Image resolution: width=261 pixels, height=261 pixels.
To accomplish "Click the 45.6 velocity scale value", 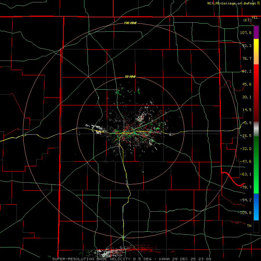I will point(247,84).
